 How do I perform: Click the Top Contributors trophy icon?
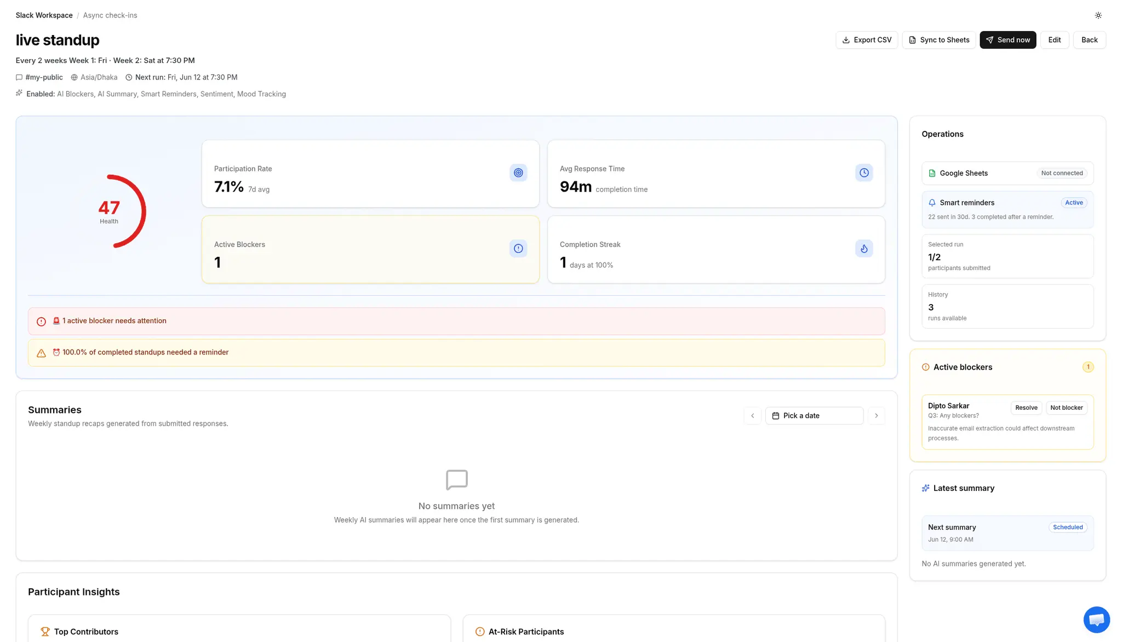tap(45, 632)
